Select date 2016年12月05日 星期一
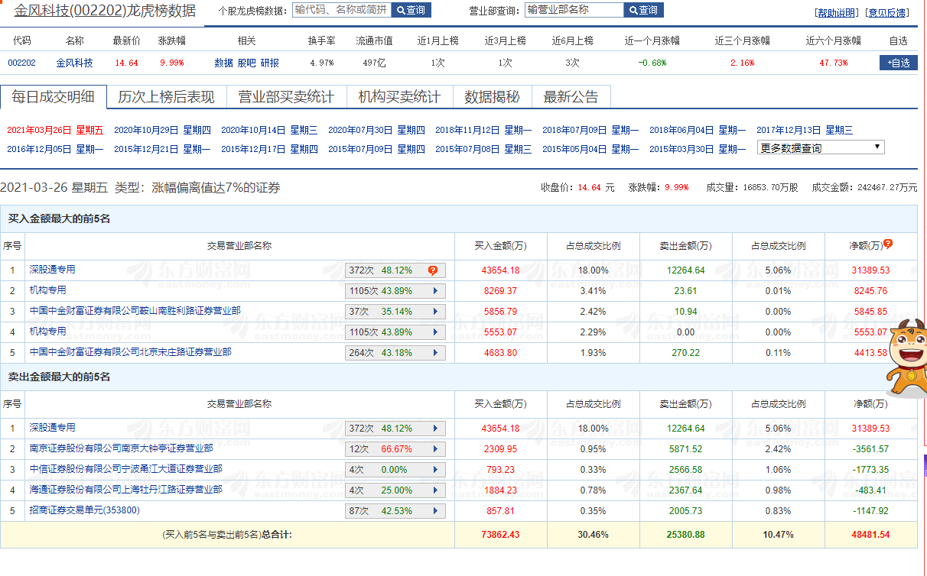 55,149
